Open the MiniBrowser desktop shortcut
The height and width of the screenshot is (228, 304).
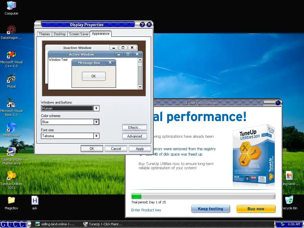[11, 129]
